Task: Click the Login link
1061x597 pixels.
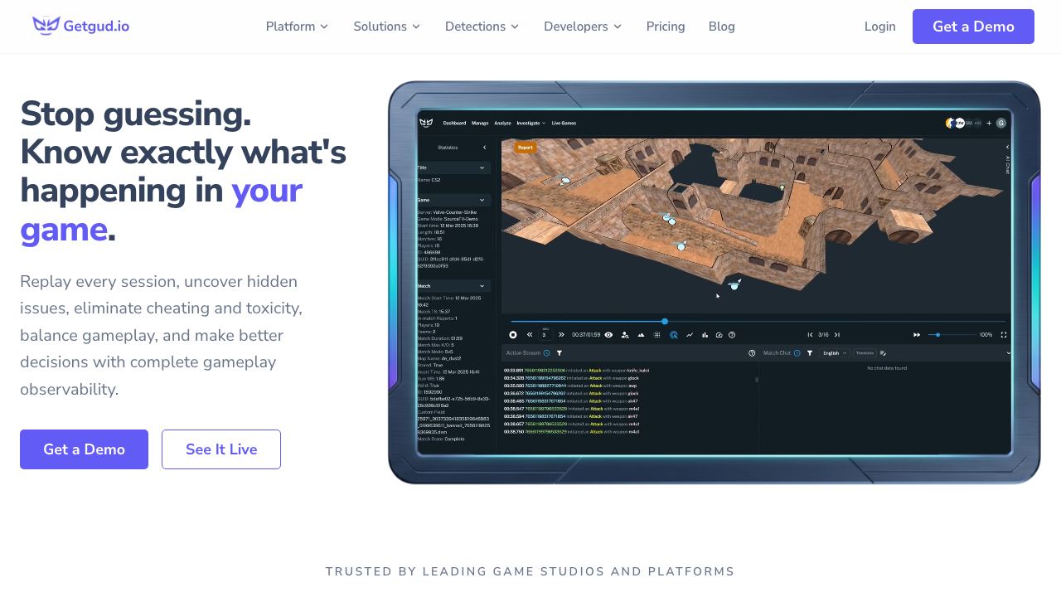Action: tap(879, 27)
